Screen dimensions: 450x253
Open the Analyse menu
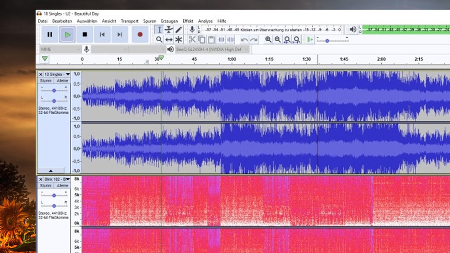click(x=205, y=21)
